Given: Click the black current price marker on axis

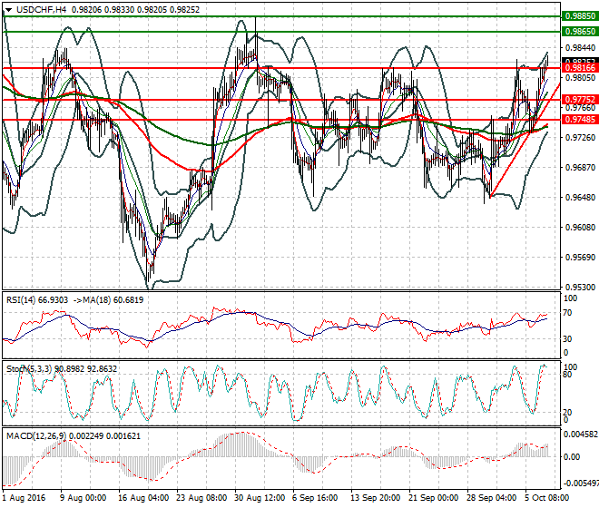Looking at the screenshot, I should click(579, 61).
